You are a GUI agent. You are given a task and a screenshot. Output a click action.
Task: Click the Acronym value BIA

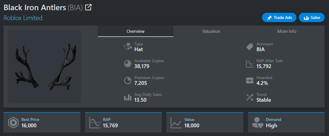[260, 49]
